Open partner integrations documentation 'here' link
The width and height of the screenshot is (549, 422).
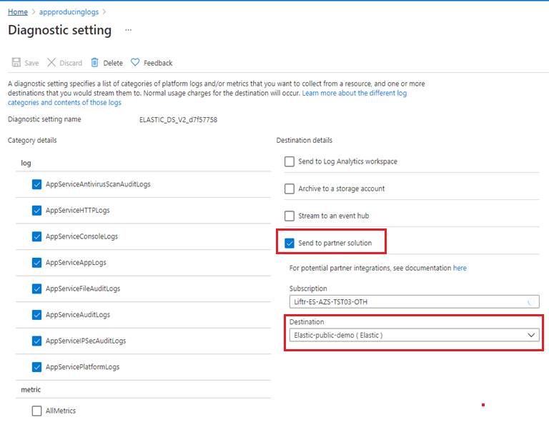[460, 268]
